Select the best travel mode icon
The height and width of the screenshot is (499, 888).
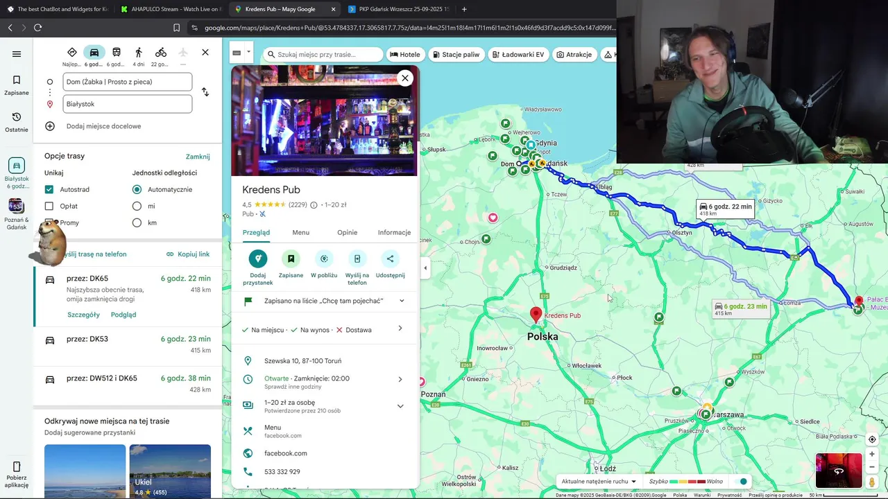point(72,53)
